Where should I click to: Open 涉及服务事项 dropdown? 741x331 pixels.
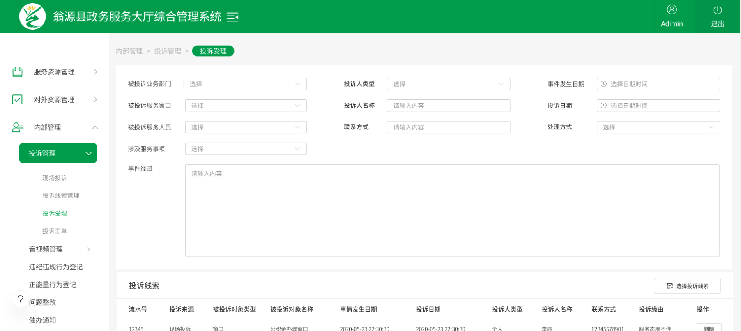click(x=246, y=149)
